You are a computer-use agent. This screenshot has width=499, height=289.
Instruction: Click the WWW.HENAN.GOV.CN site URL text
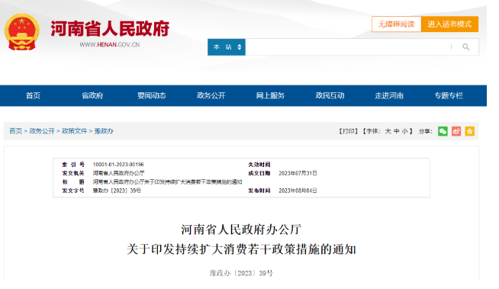tap(109, 45)
